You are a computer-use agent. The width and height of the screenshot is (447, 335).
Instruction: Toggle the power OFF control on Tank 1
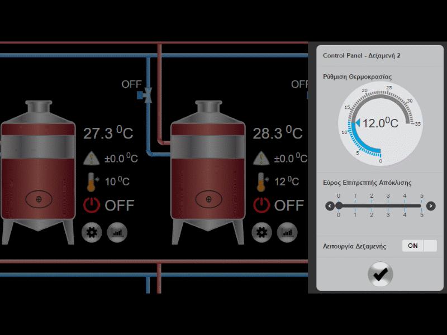[91, 205]
